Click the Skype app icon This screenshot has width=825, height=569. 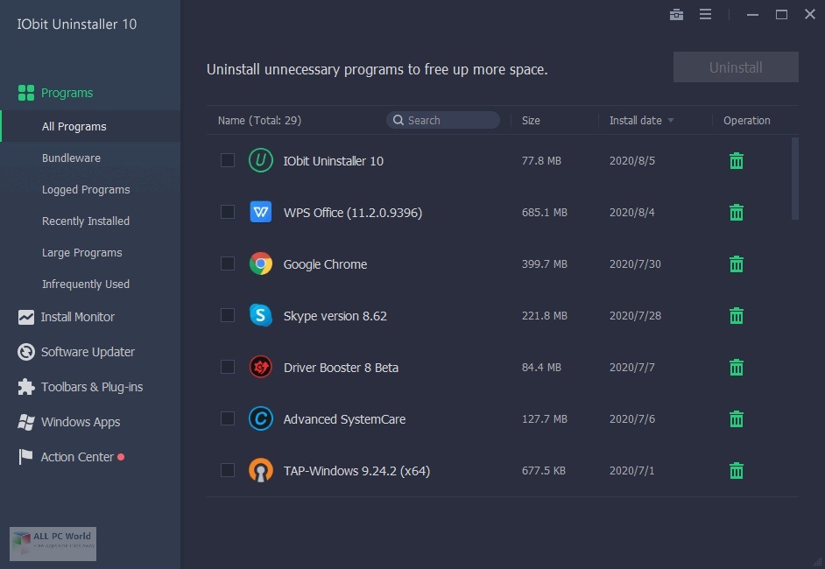click(260, 315)
